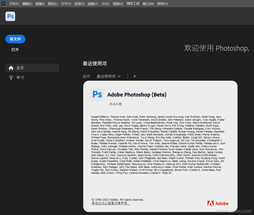
Task: Click the 欢迎使用 Photoshop welcome heading
Action: click(217, 48)
